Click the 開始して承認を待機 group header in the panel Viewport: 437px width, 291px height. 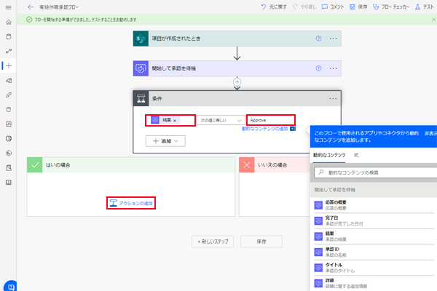pyautogui.click(x=374, y=190)
